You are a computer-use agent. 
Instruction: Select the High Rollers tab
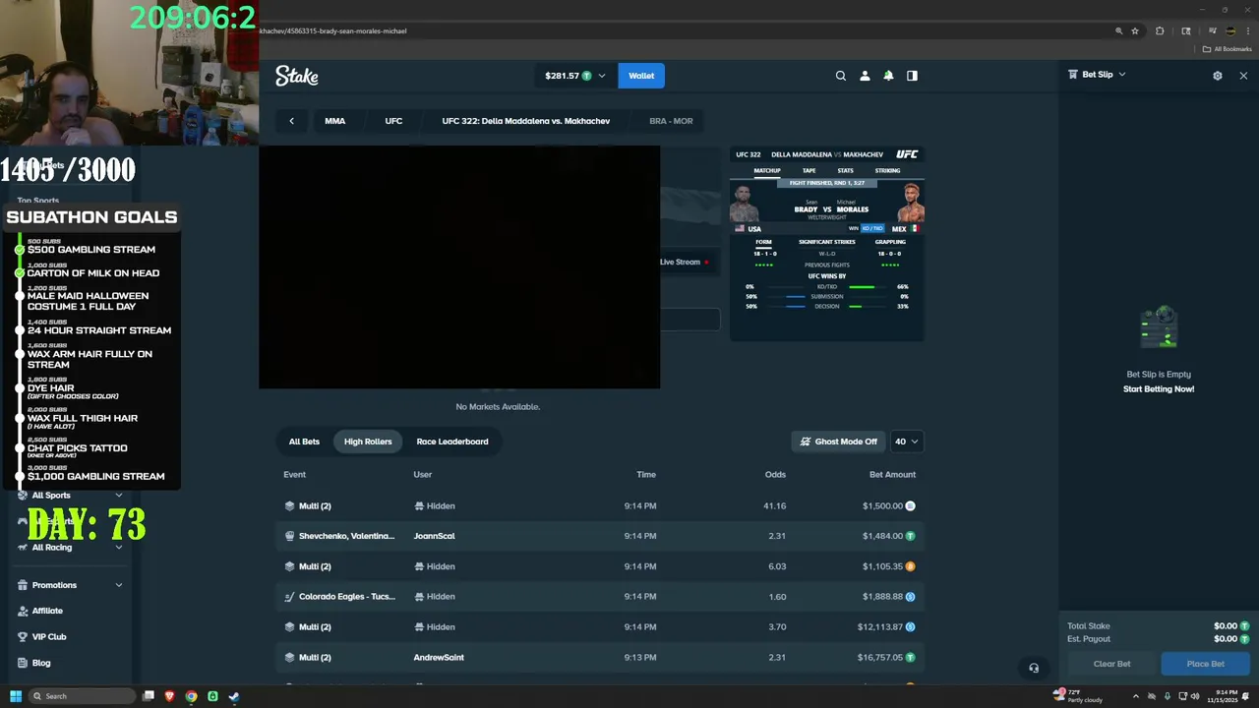[368, 442]
